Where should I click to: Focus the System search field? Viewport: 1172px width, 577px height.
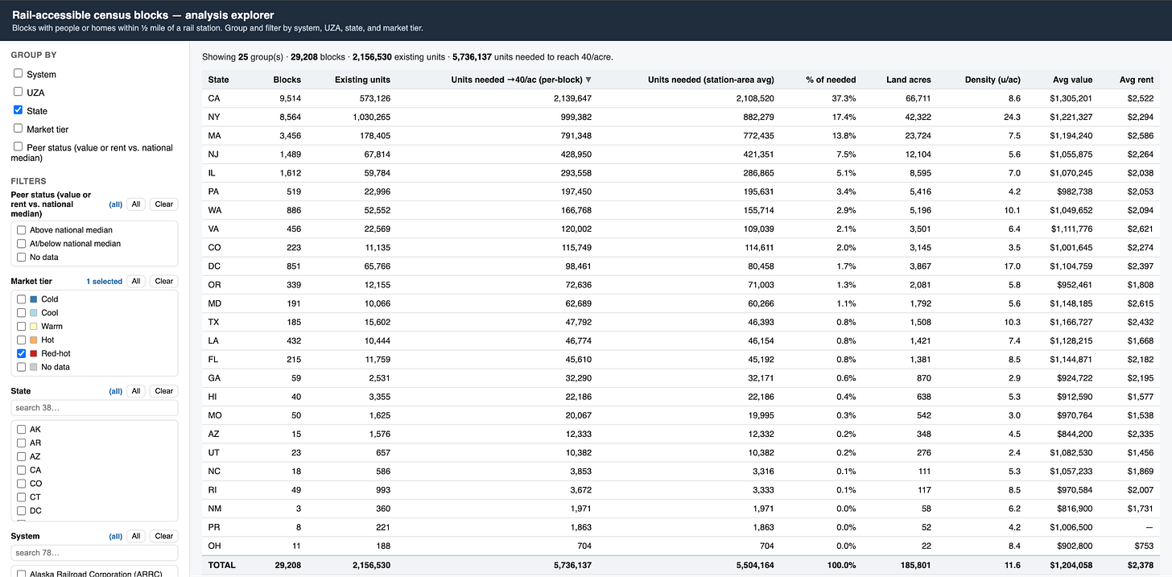pos(94,553)
